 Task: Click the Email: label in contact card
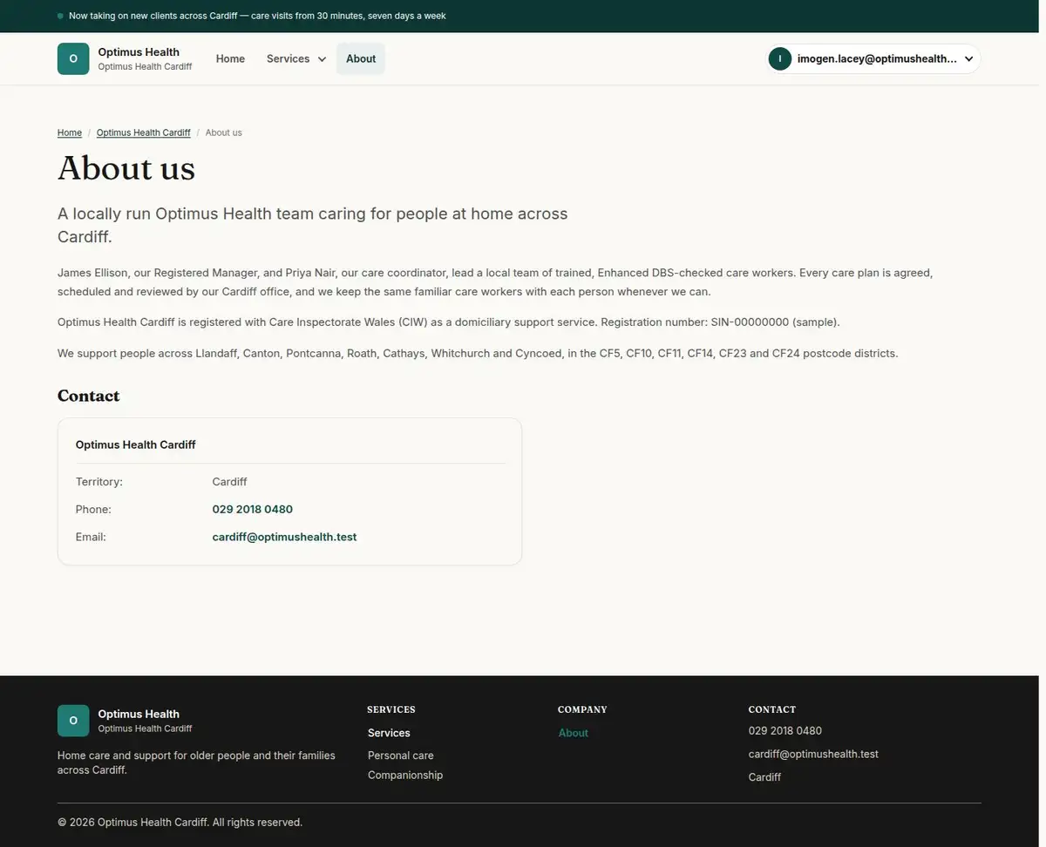[91, 537]
